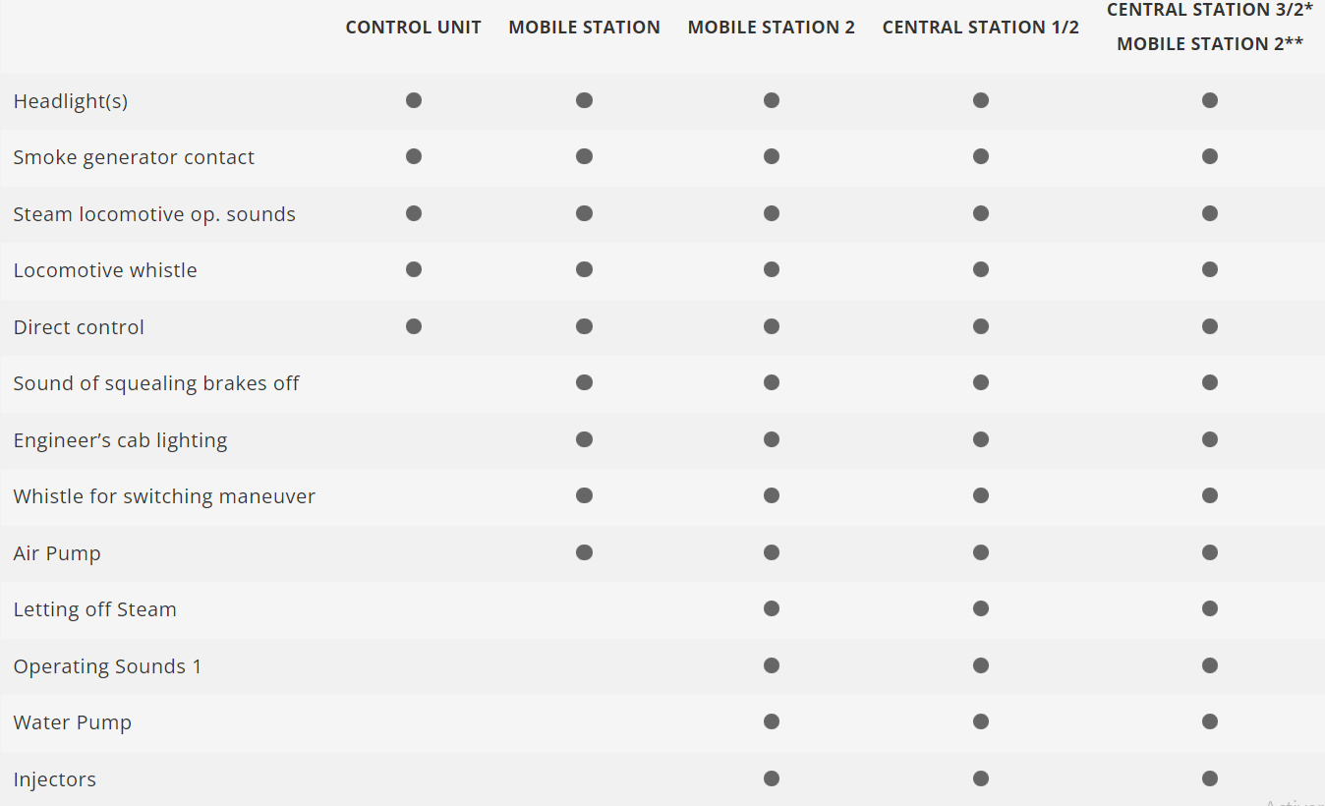1325x806 pixels.
Task: Click the Water Pump row label
Action: tap(73, 722)
